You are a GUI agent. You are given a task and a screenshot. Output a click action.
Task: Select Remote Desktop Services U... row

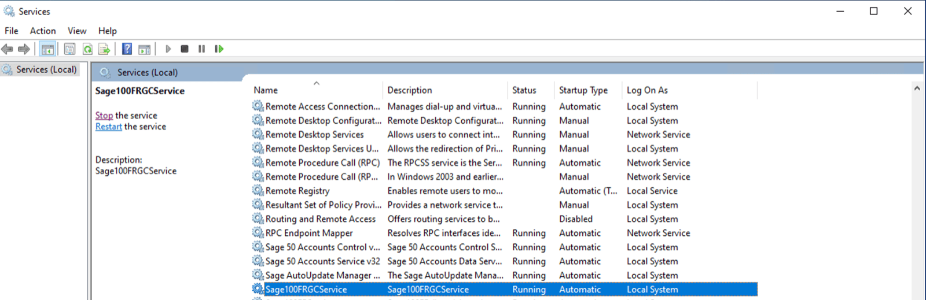tap(504, 149)
